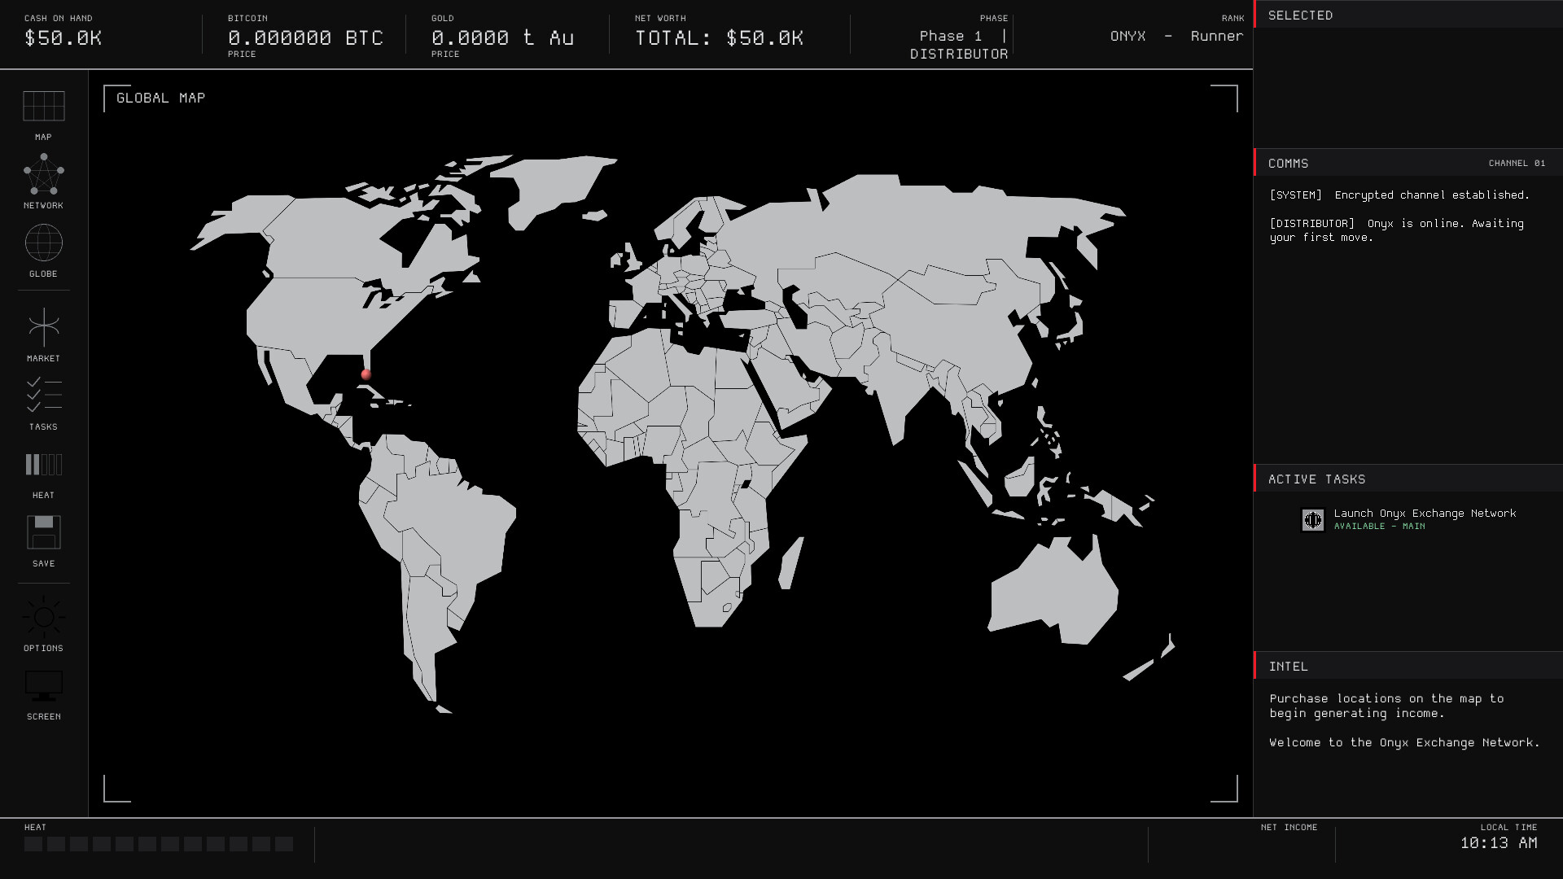Click the ONYX - Runner rank text
The height and width of the screenshot is (879, 1563).
tap(1176, 36)
